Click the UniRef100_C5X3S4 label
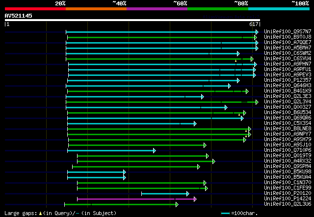The width and height of the screenshot is (314, 217). (288, 123)
